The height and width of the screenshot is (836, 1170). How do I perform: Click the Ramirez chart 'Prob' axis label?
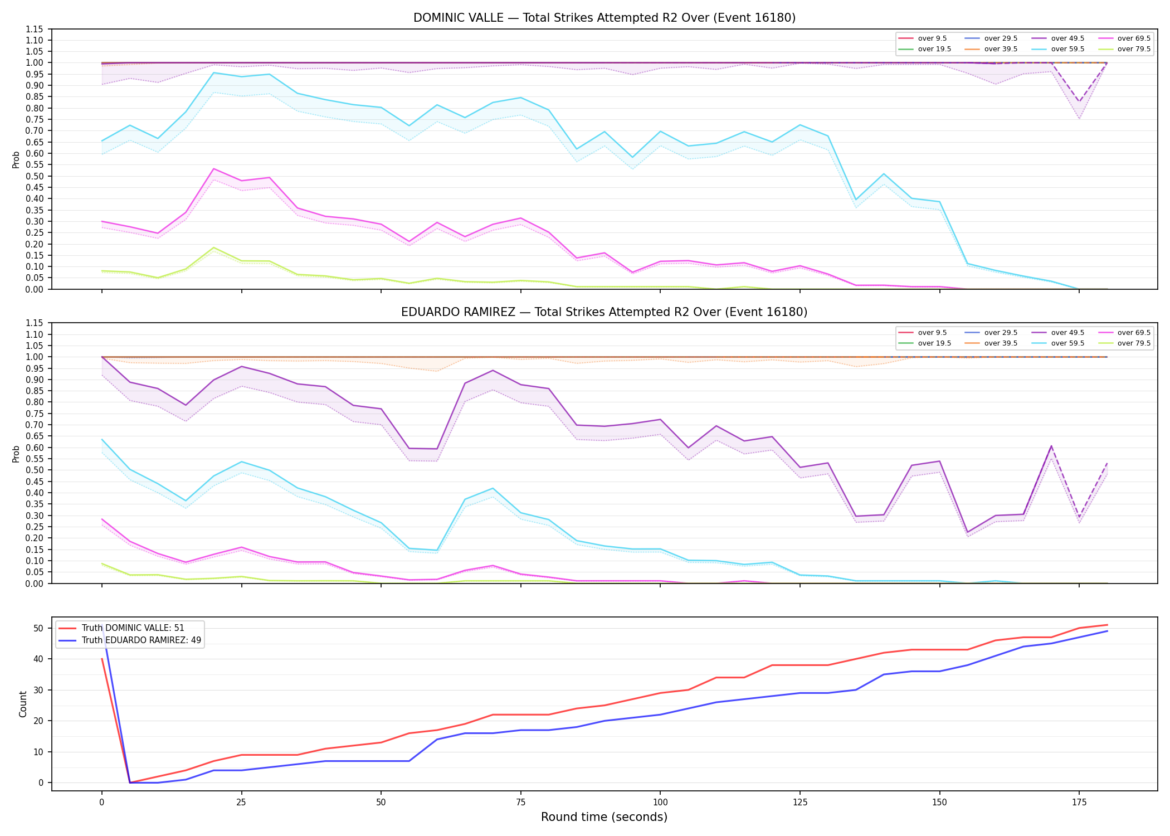[16, 454]
